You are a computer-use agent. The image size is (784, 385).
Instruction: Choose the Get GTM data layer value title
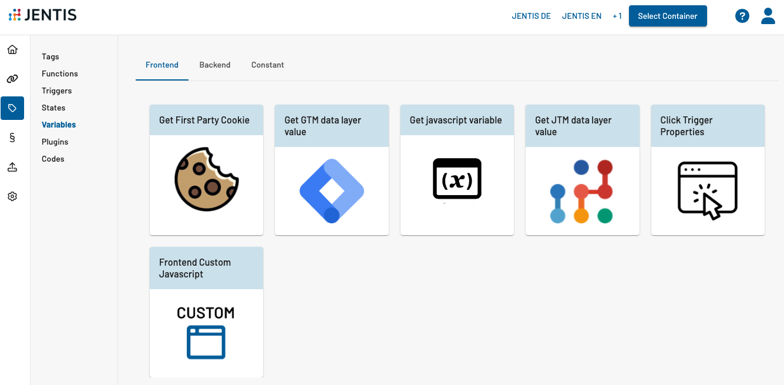323,126
